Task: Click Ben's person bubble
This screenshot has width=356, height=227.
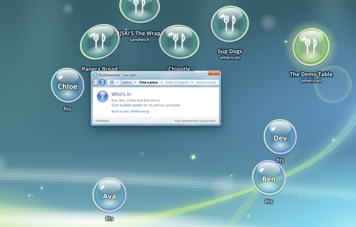Action: [269, 177]
